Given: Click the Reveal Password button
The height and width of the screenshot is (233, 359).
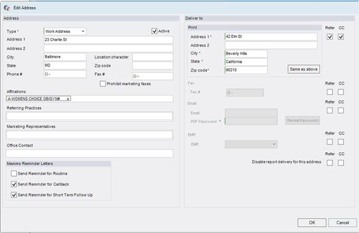Looking at the screenshot, I should point(303,120).
